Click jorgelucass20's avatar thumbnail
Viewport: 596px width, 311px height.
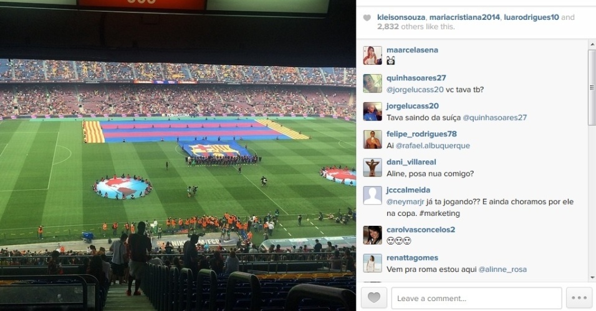click(x=373, y=111)
